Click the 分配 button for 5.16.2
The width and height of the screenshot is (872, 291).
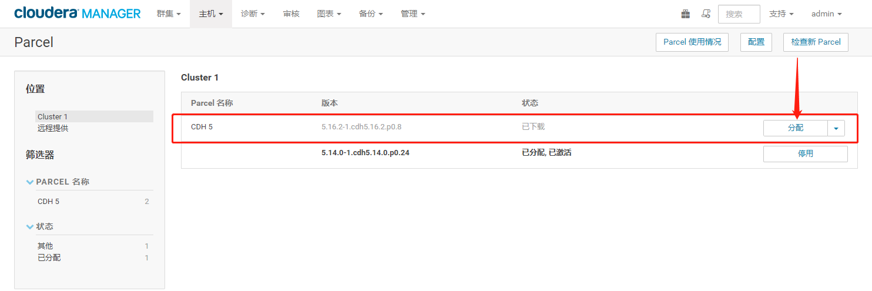[x=796, y=128]
